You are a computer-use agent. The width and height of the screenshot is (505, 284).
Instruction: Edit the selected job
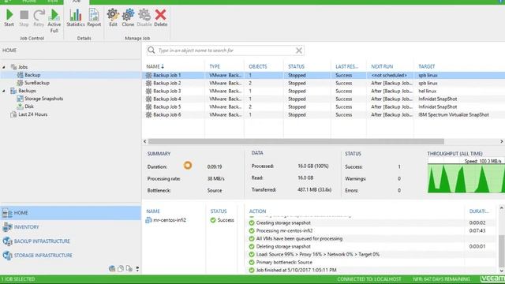[x=113, y=18]
